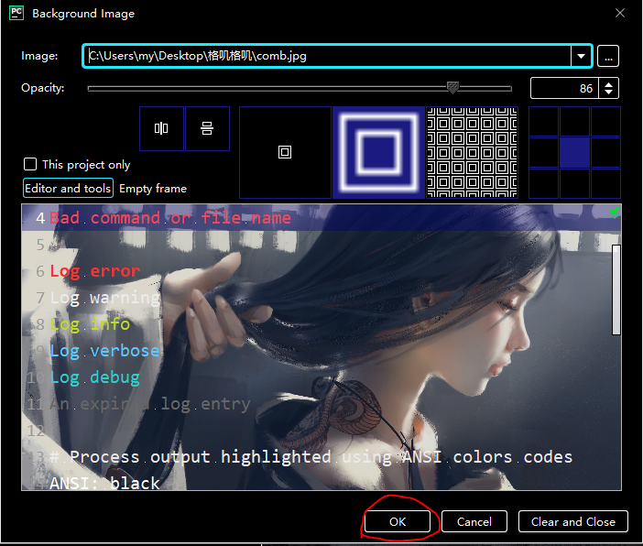Expand the image path history dropdown
Viewport: 643px width, 546px height.
[x=581, y=56]
